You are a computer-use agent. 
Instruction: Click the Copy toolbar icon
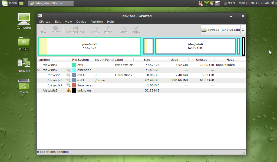pyautogui.click(x=95, y=29)
